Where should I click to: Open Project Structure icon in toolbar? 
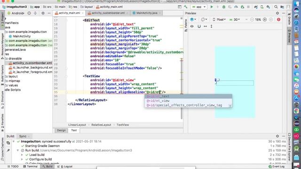tap(282, 7)
